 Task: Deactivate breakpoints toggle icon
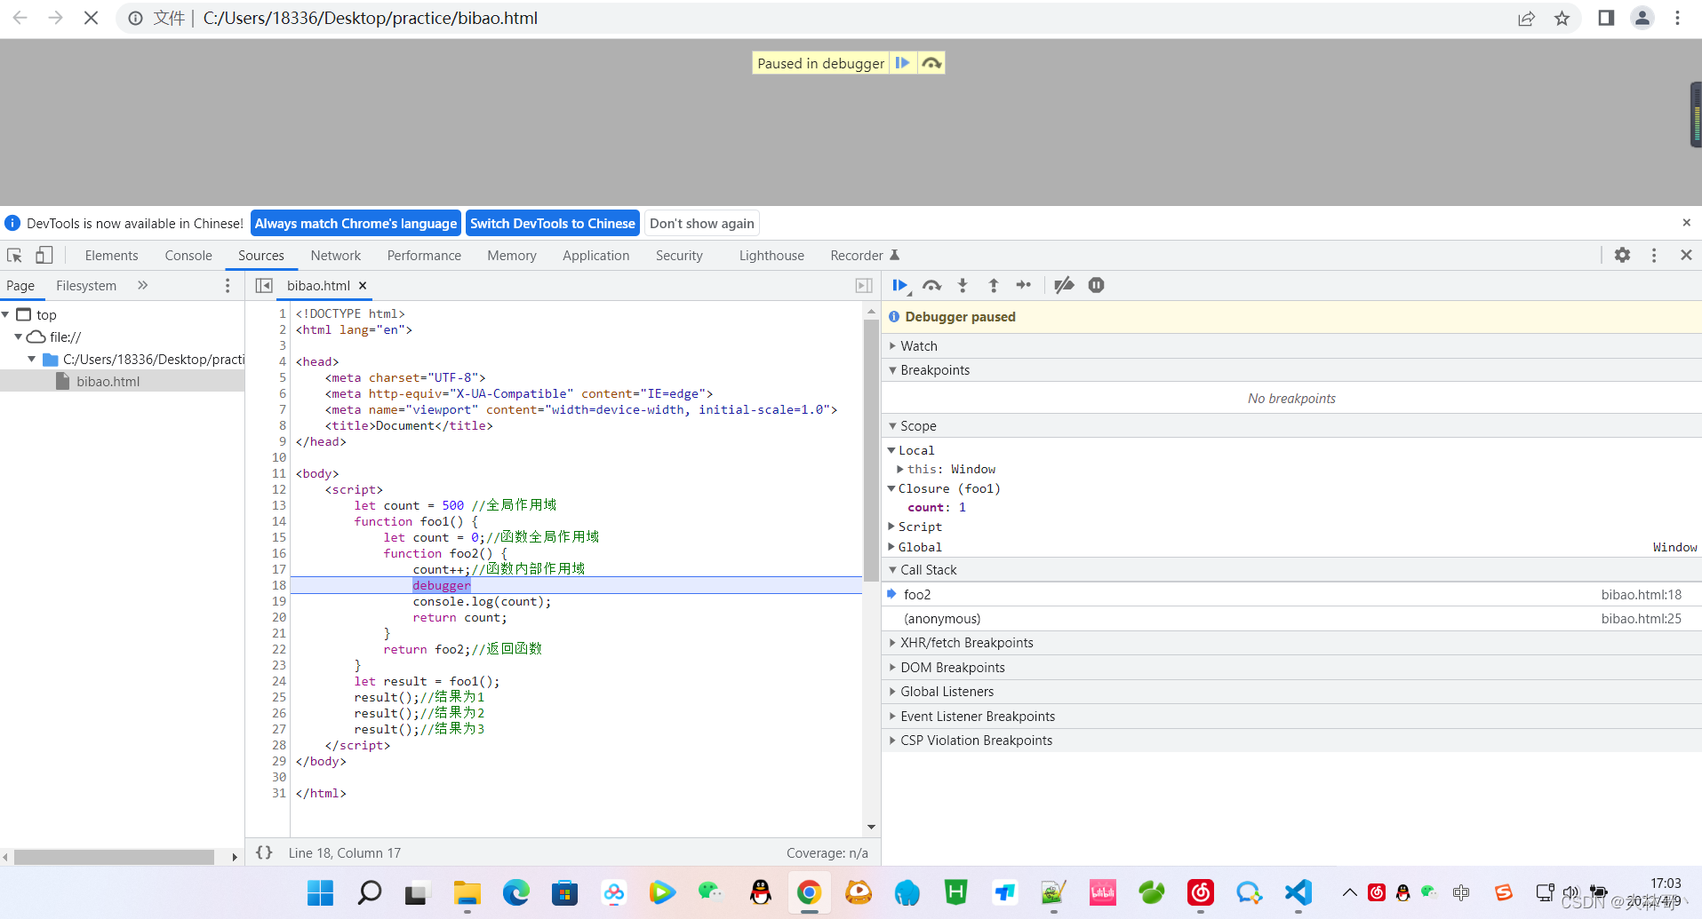1064,285
